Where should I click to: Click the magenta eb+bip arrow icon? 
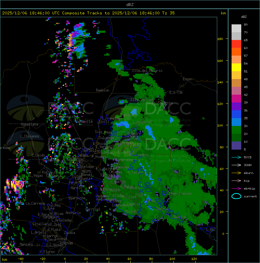point(236,189)
